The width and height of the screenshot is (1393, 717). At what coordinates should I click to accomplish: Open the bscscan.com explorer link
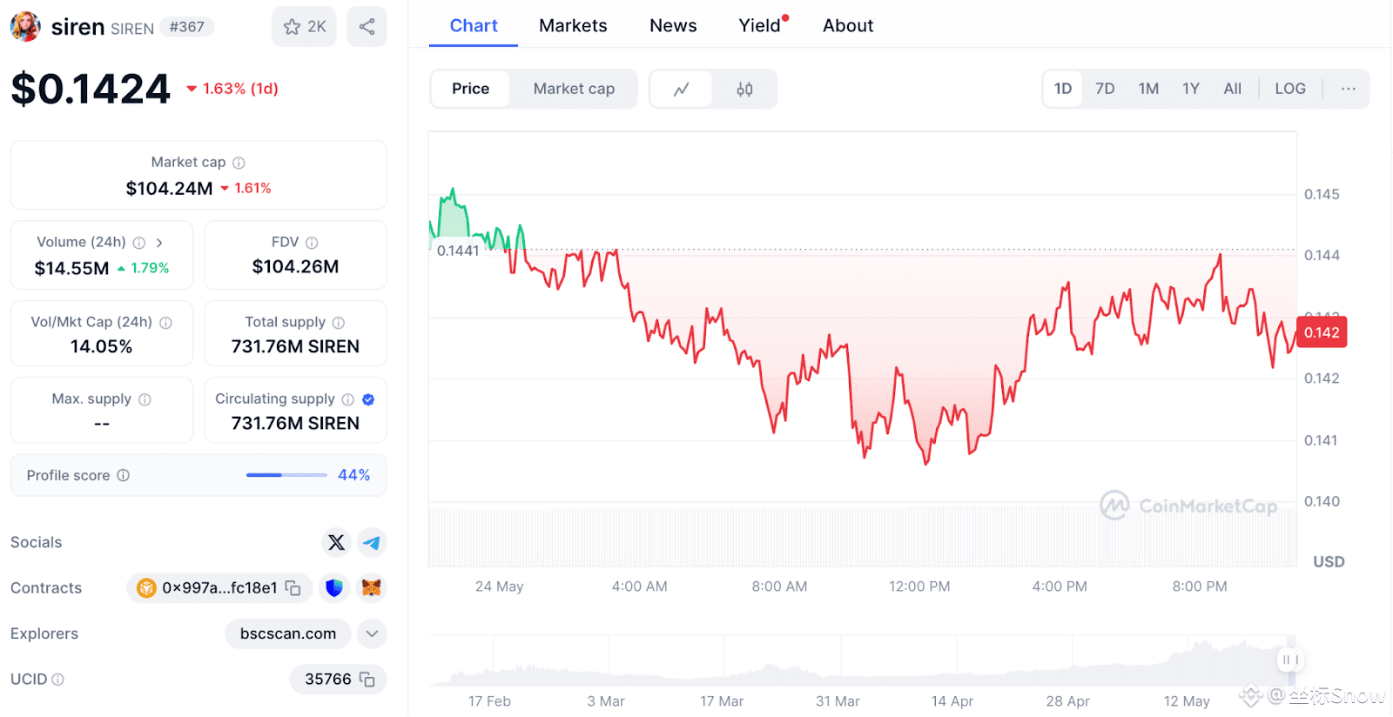coord(288,633)
